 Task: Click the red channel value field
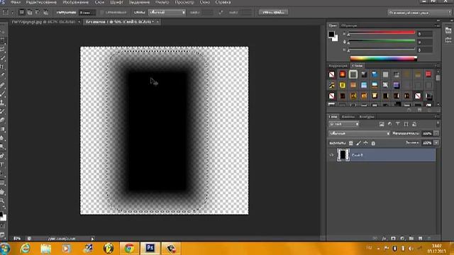pyautogui.click(x=425, y=34)
